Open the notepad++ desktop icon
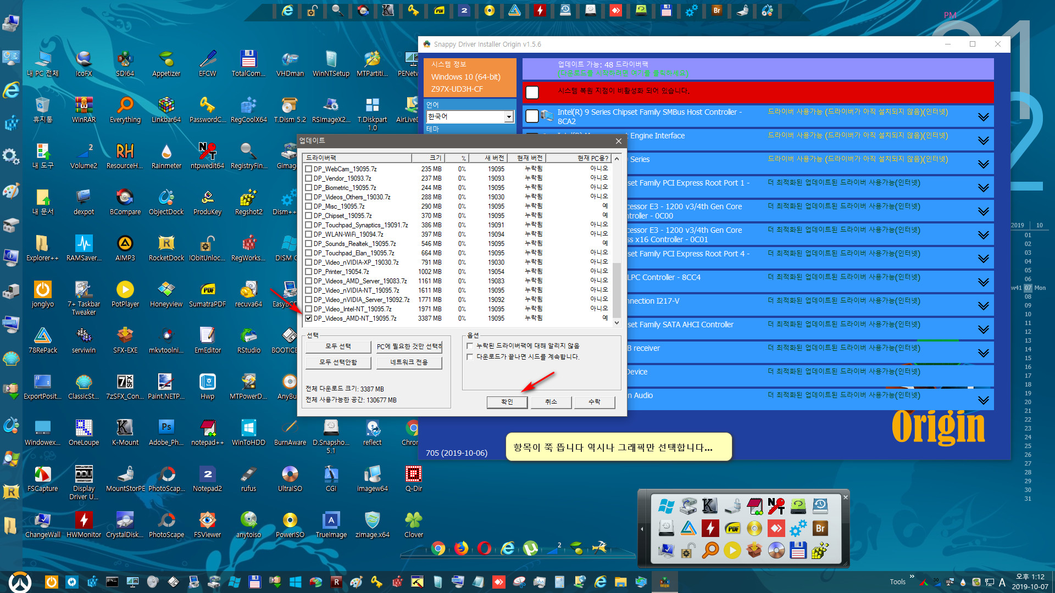Viewport: 1055px width, 593px height. pyautogui.click(x=207, y=433)
